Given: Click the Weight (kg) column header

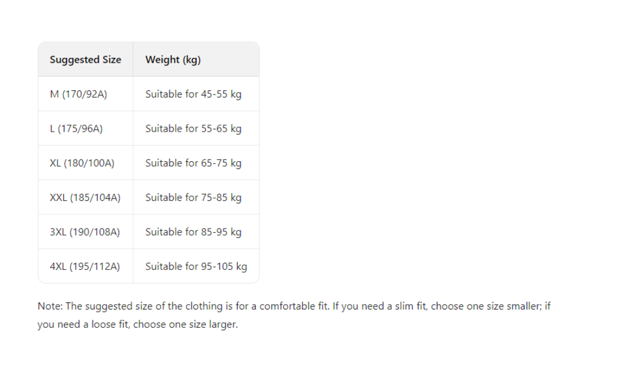Looking at the screenshot, I should pyautogui.click(x=173, y=60).
